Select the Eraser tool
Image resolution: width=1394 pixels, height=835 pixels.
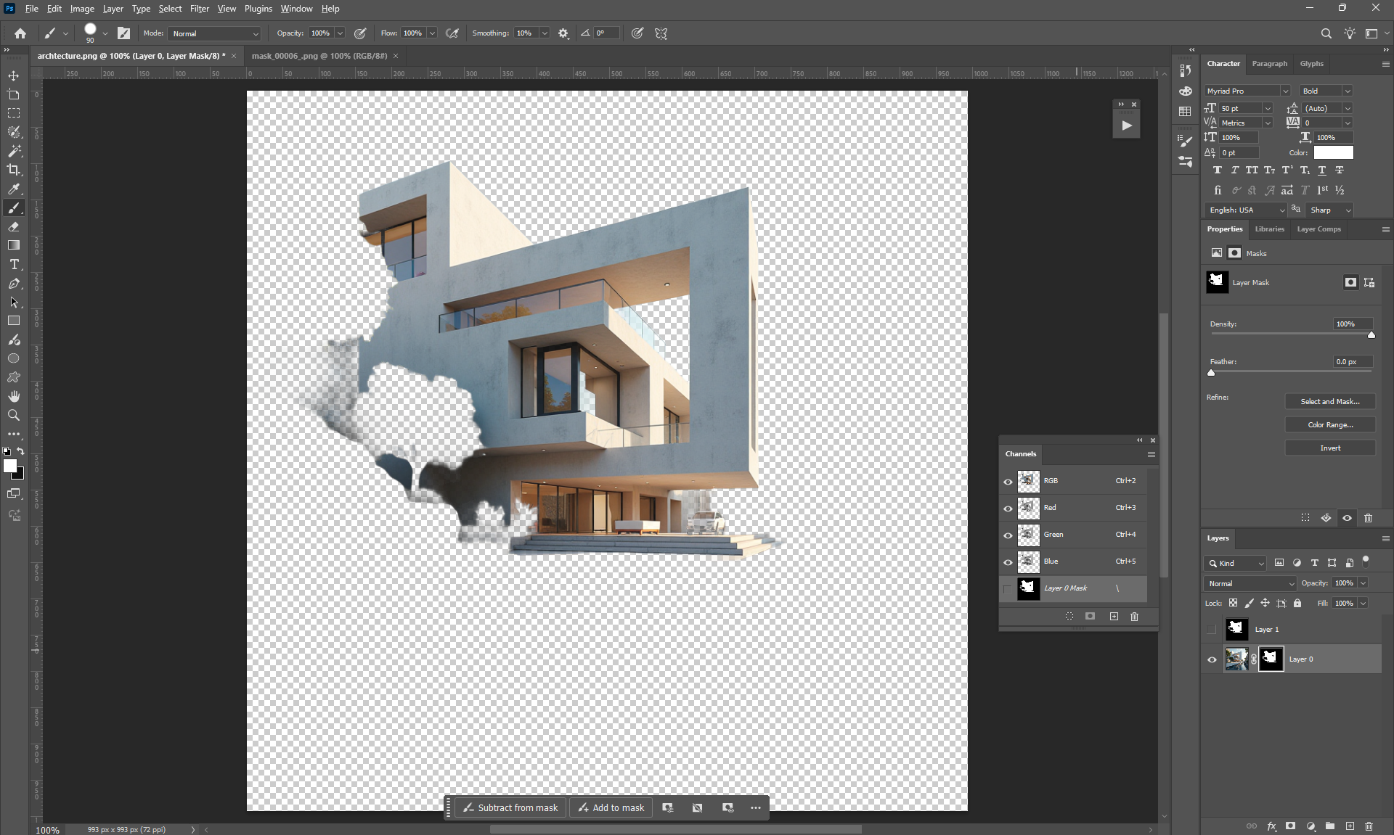click(x=14, y=226)
